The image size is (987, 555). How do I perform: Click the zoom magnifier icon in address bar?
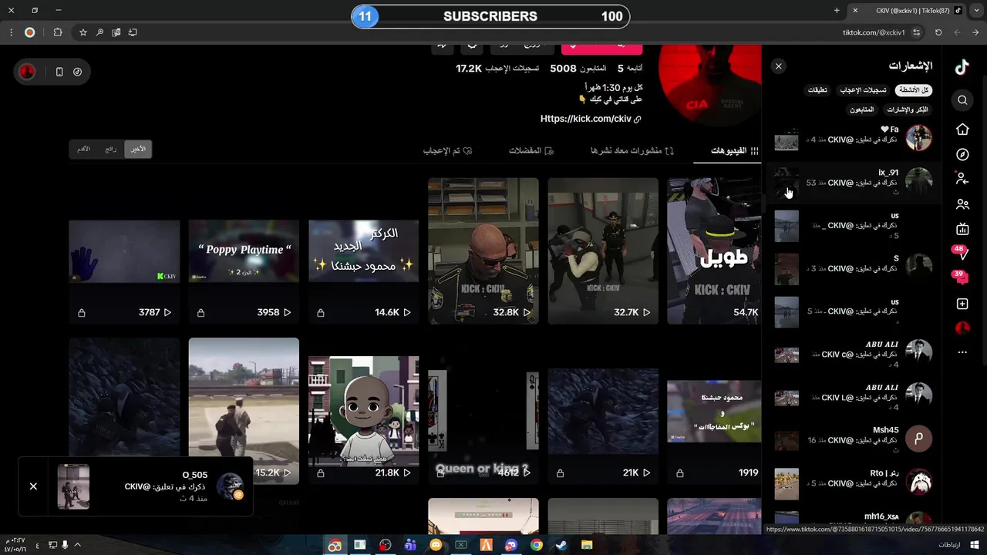tap(99, 32)
